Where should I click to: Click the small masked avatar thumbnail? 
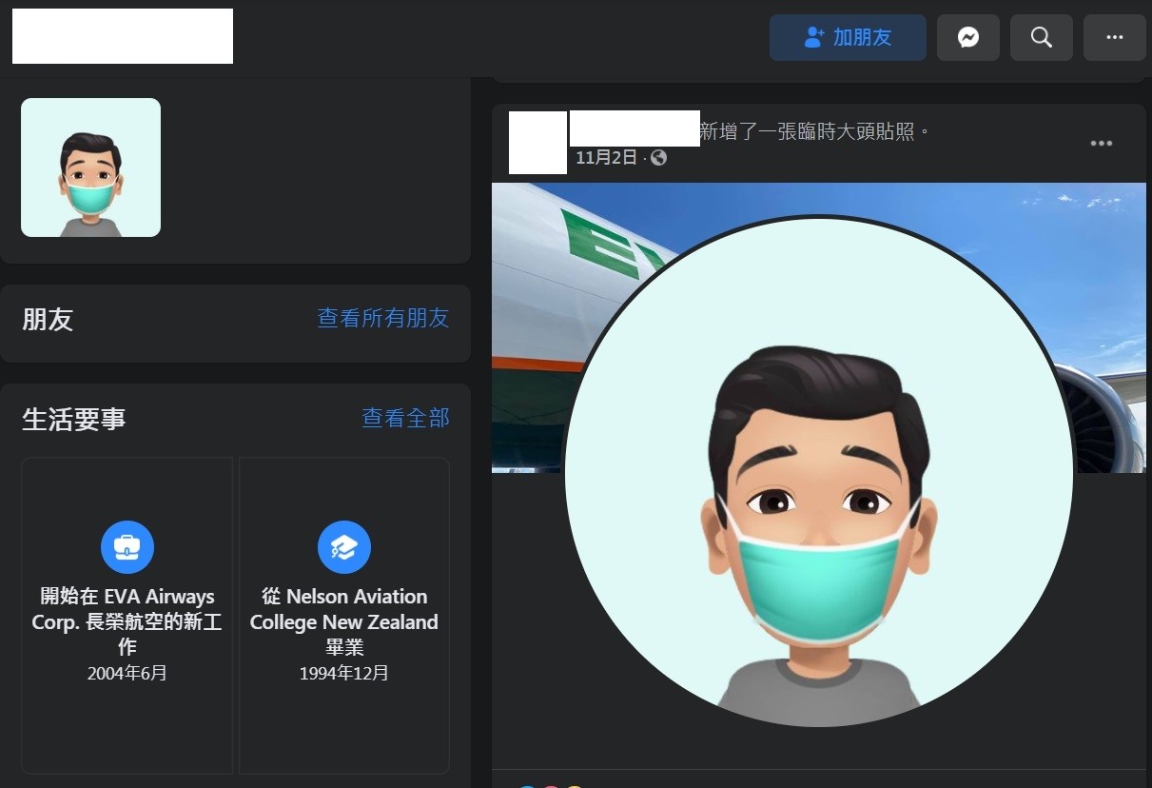click(x=90, y=167)
